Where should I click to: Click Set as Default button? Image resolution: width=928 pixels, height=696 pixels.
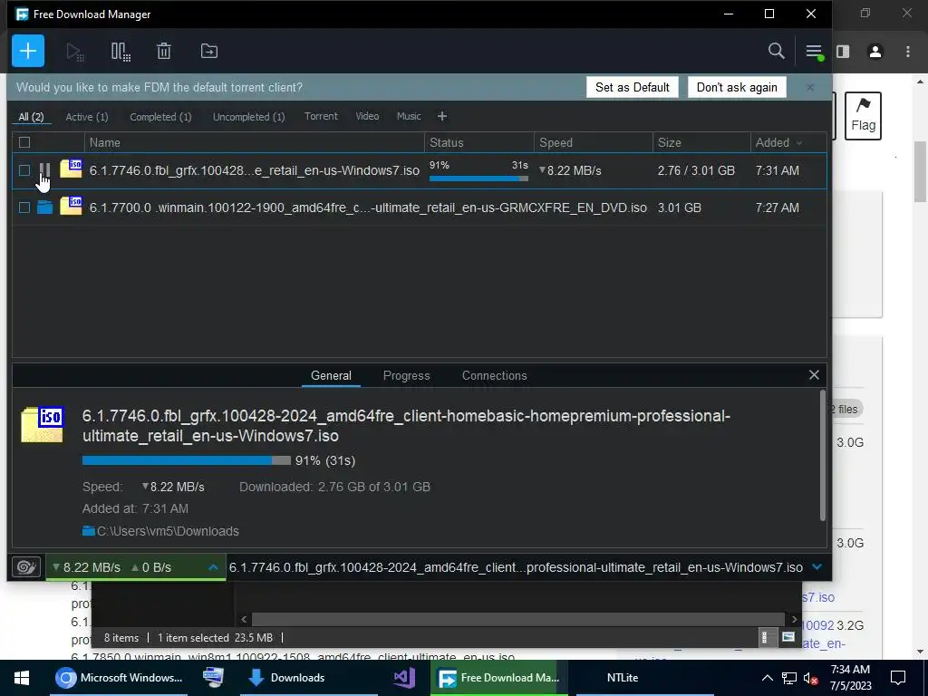tap(632, 87)
